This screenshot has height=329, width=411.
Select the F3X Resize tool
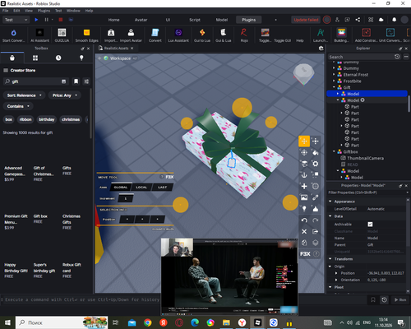(316, 141)
